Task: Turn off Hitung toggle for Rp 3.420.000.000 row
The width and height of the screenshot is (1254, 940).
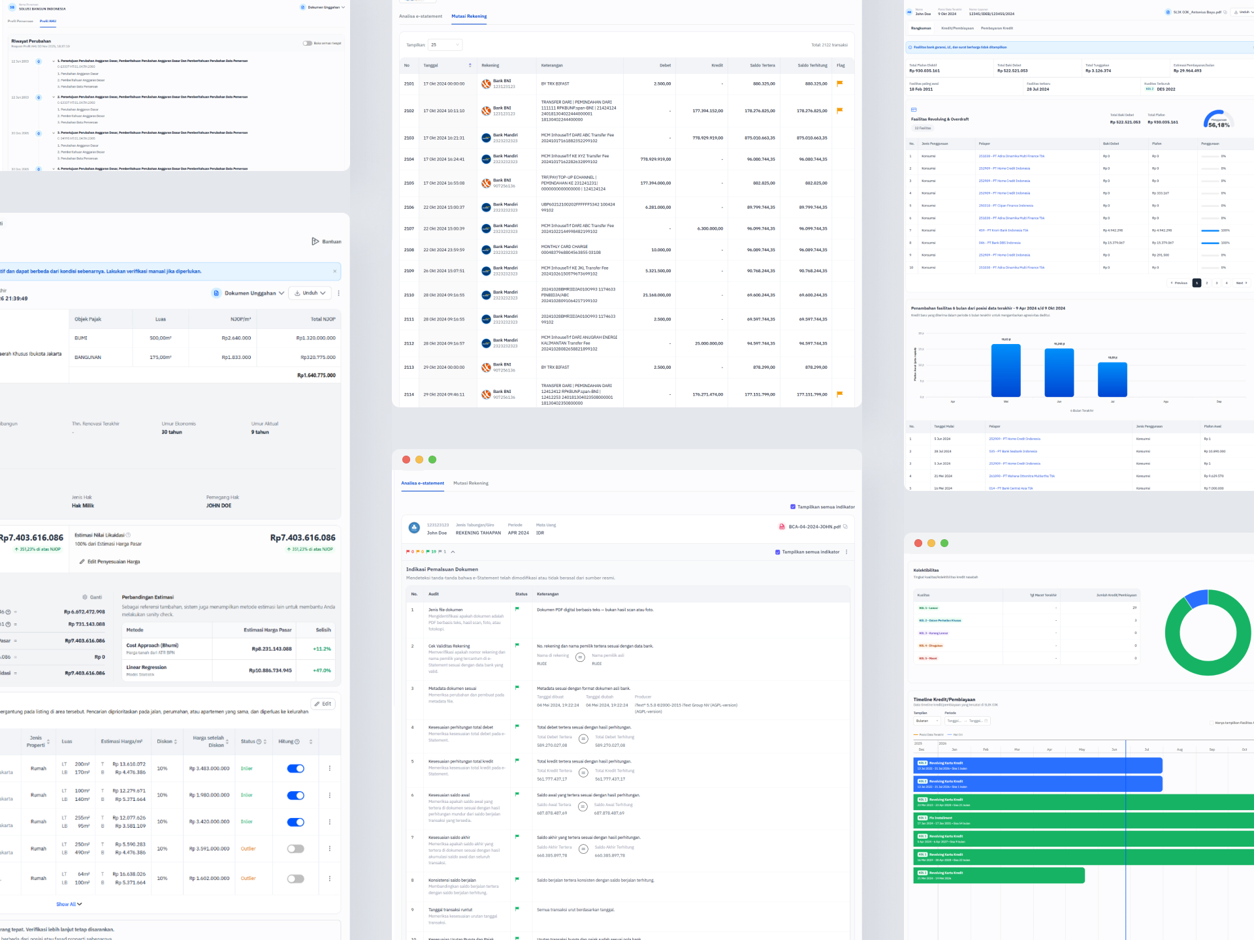Action: coord(296,822)
